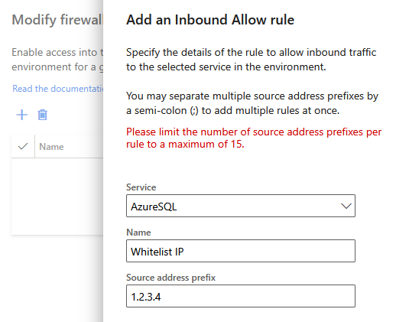Open the Service dropdown showing AzureSQL

[241, 206]
